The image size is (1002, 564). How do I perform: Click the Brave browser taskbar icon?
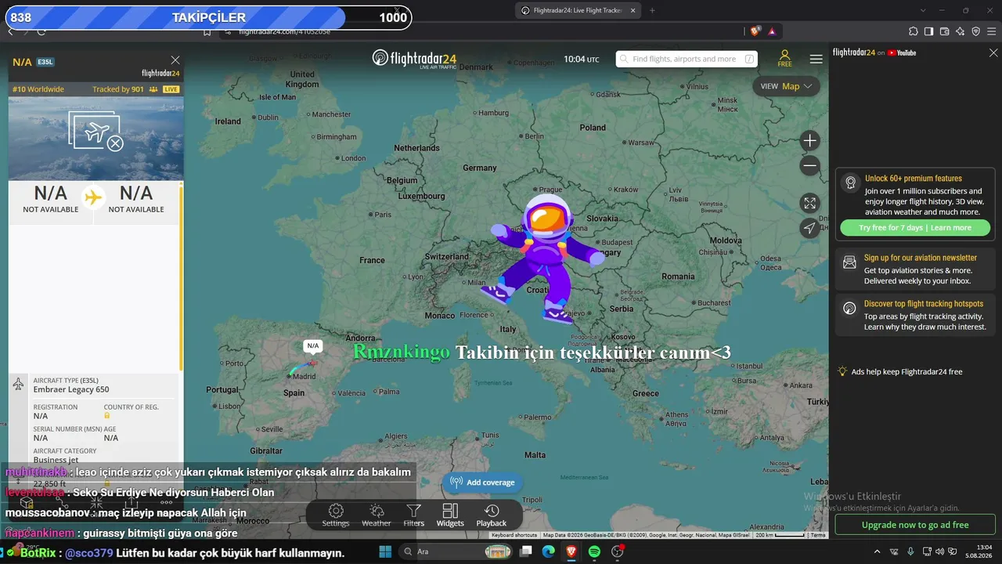pos(571,551)
